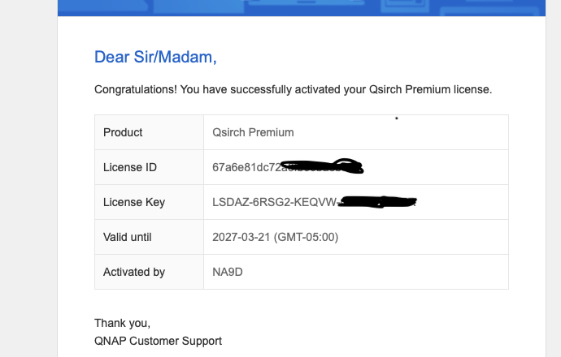Click the blue header banner image
Viewport: 561px width, 357px height.
302,8
